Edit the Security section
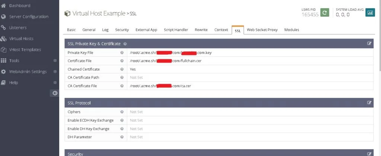This screenshot has height=156, width=381. (x=369, y=154)
